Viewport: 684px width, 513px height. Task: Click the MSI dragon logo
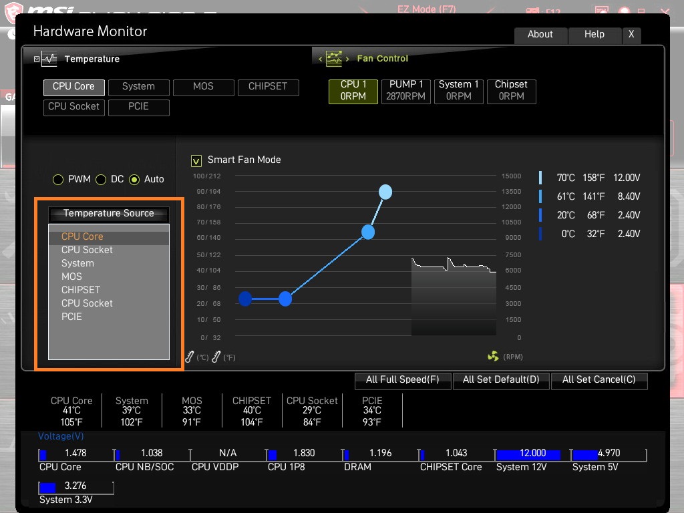13,12
